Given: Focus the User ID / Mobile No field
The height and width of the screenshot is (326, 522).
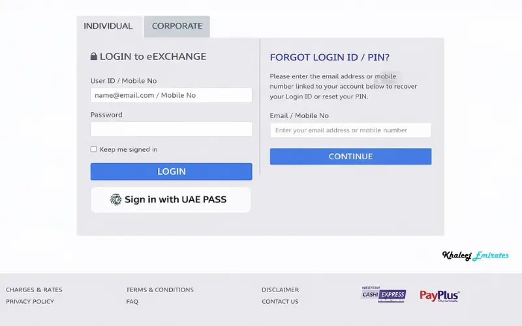Looking at the screenshot, I should click(x=171, y=95).
